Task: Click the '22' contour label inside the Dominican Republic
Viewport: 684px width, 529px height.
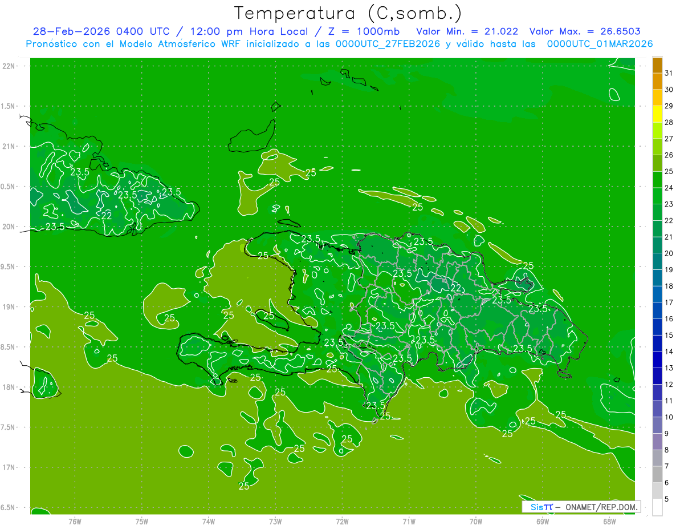Action: tap(457, 288)
